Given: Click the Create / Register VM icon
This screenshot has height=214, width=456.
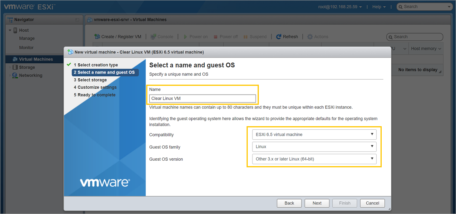Looking at the screenshot, I should pos(97,37).
